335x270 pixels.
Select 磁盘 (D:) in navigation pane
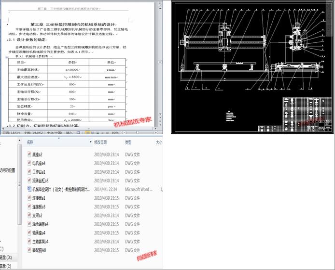pos(6,257)
